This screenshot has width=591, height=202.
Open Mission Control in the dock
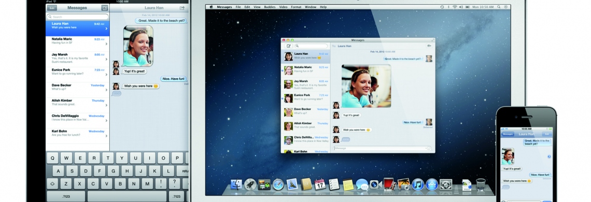264,185
